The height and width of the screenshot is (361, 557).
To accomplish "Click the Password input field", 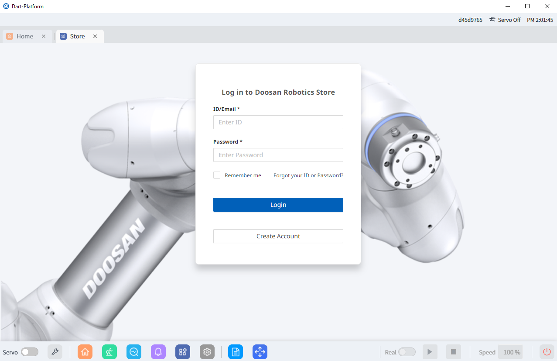I will click(278, 155).
